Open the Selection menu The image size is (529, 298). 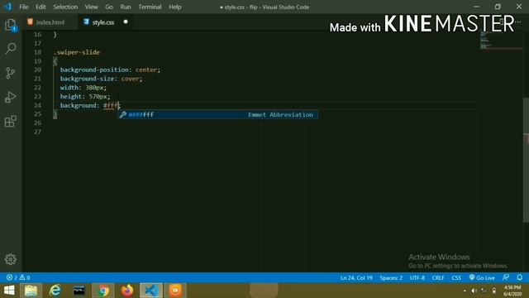[65, 7]
